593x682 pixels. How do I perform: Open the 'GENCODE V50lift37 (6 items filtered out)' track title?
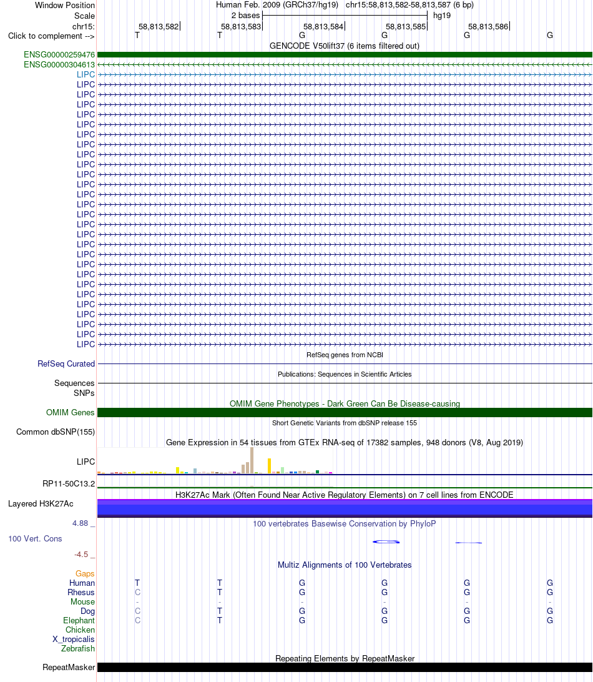pos(345,46)
